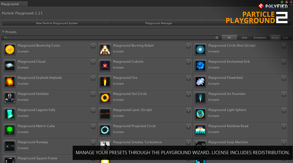Select the Playground Rainbow Road preset icon

click(x=200, y=130)
